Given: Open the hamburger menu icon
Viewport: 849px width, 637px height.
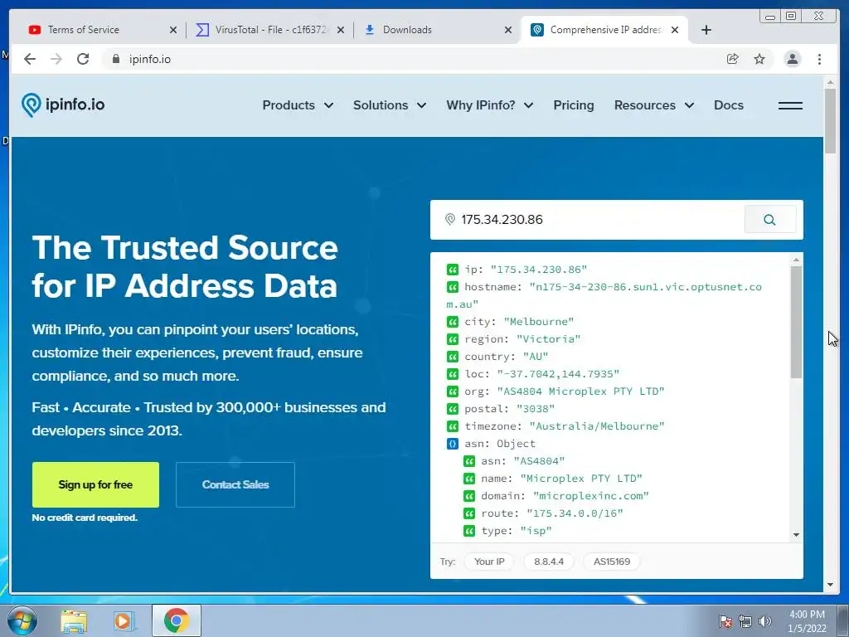Looking at the screenshot, I should (x=790, y=105).
